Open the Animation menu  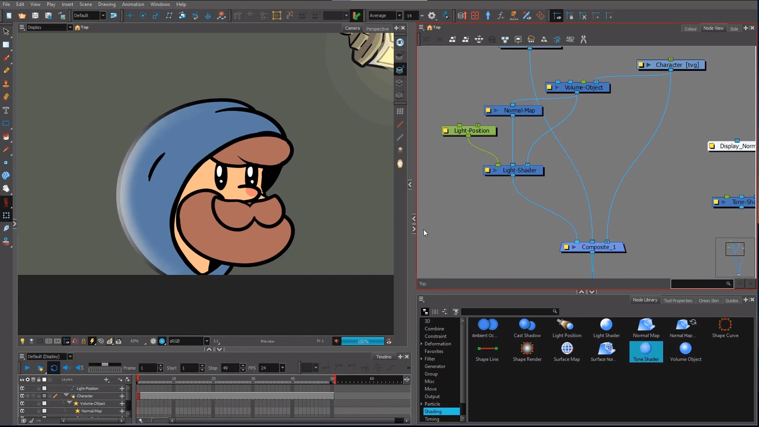click(x=133, y=4)
